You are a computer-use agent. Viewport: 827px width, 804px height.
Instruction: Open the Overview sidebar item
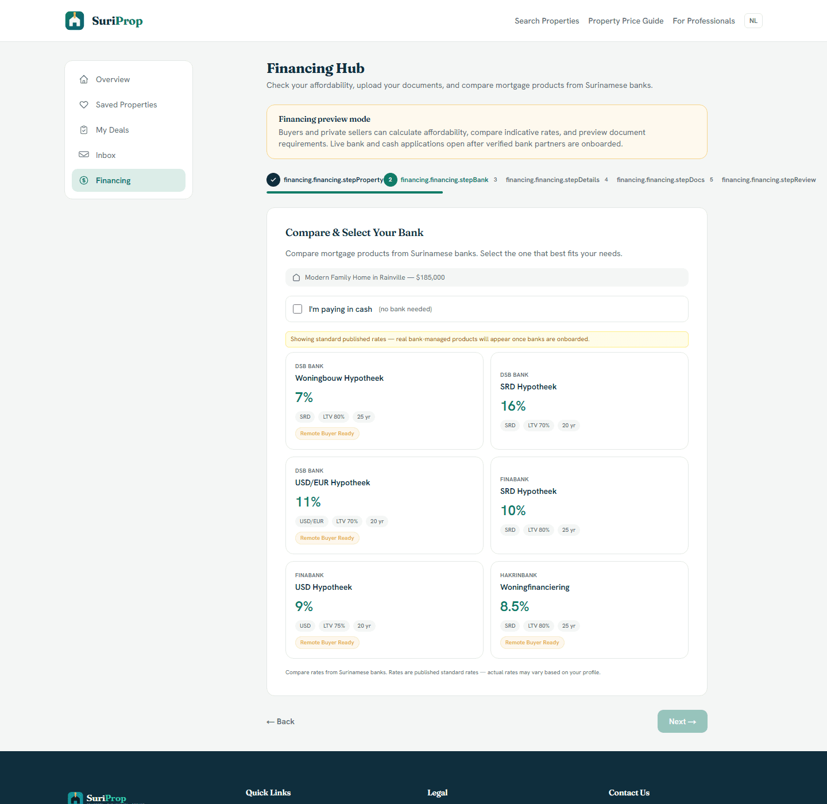click(x=129, y=79)
